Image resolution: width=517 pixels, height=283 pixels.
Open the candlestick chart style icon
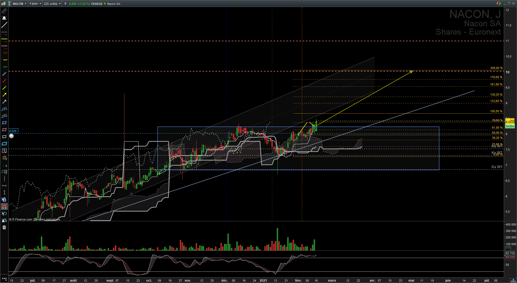tap(3, 4)
